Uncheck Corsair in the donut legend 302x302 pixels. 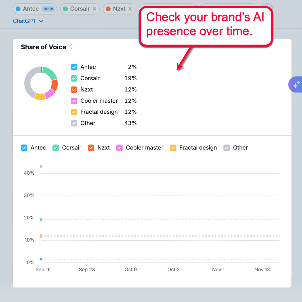coord(74,79)
